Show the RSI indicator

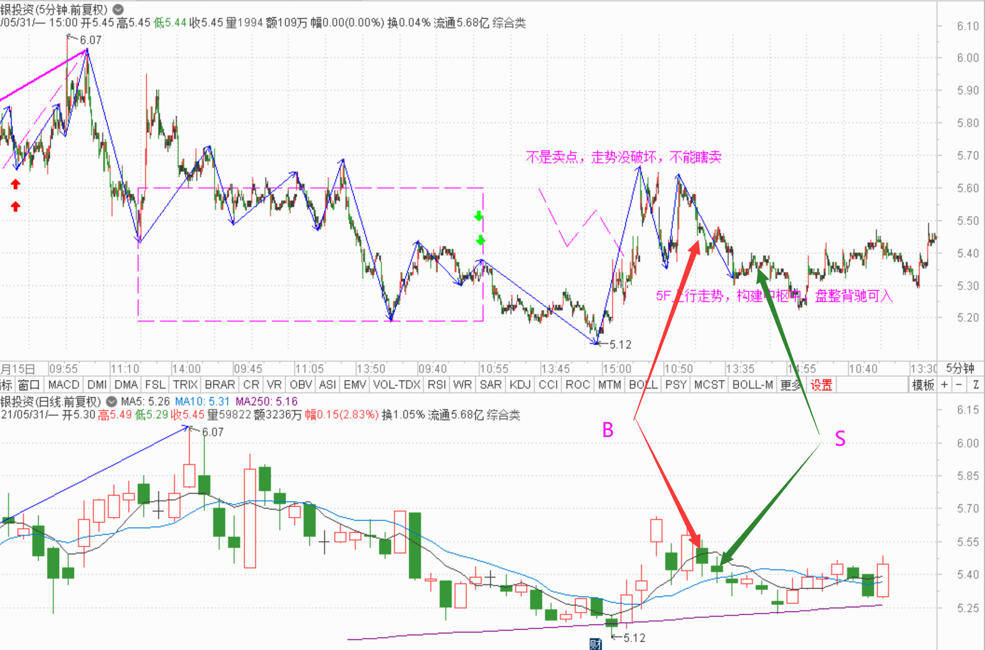436,385
